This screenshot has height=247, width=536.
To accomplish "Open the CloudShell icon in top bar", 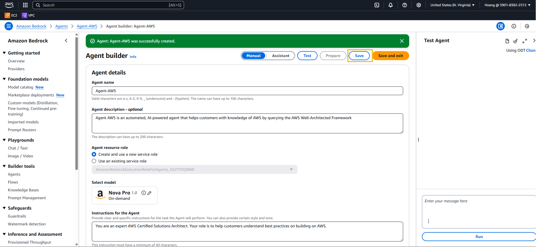I will click(x=377, y=5).
